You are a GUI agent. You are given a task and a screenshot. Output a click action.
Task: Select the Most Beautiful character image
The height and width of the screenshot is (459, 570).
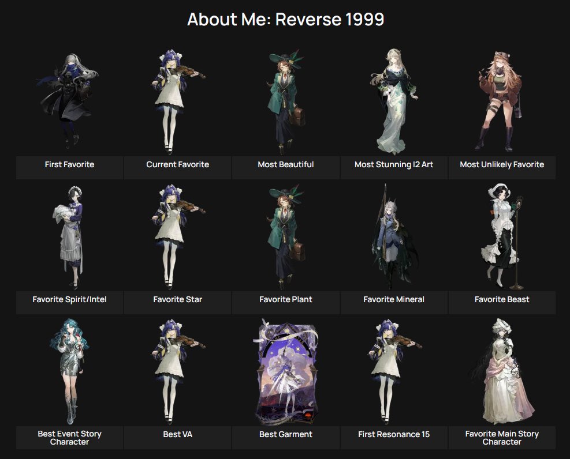tap(286, 102)
